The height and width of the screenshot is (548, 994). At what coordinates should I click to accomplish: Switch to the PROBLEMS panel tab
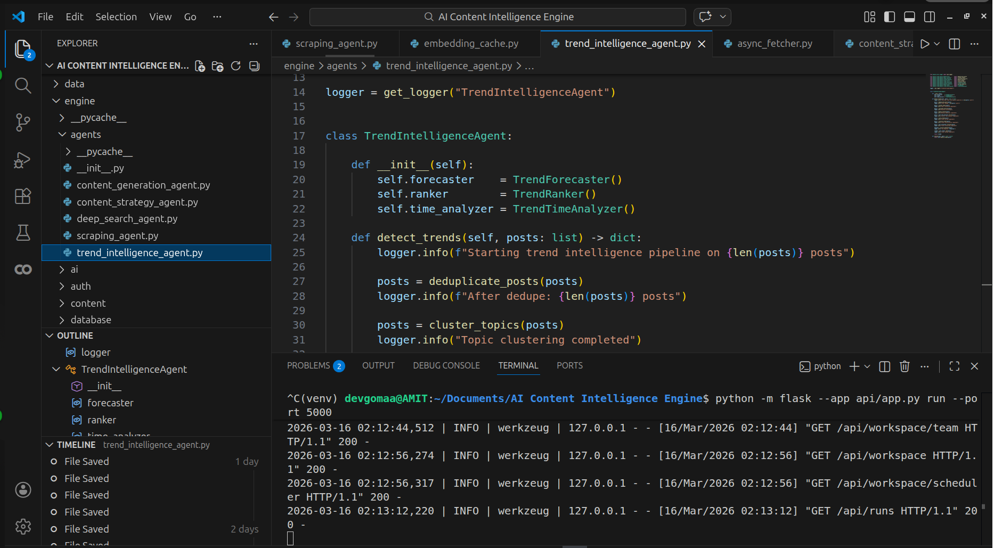point(308,366)
